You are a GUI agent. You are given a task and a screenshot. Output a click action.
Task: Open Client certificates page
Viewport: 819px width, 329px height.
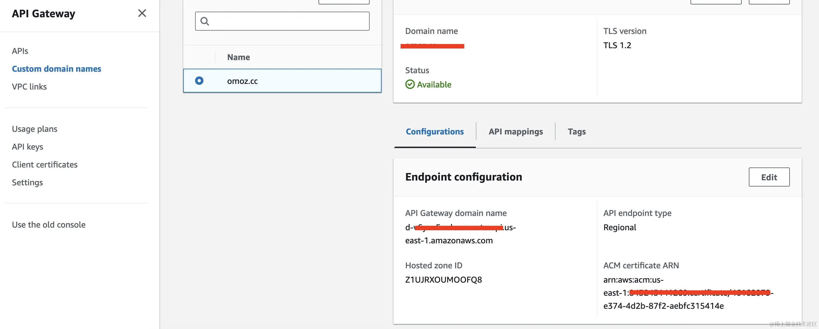45,164
